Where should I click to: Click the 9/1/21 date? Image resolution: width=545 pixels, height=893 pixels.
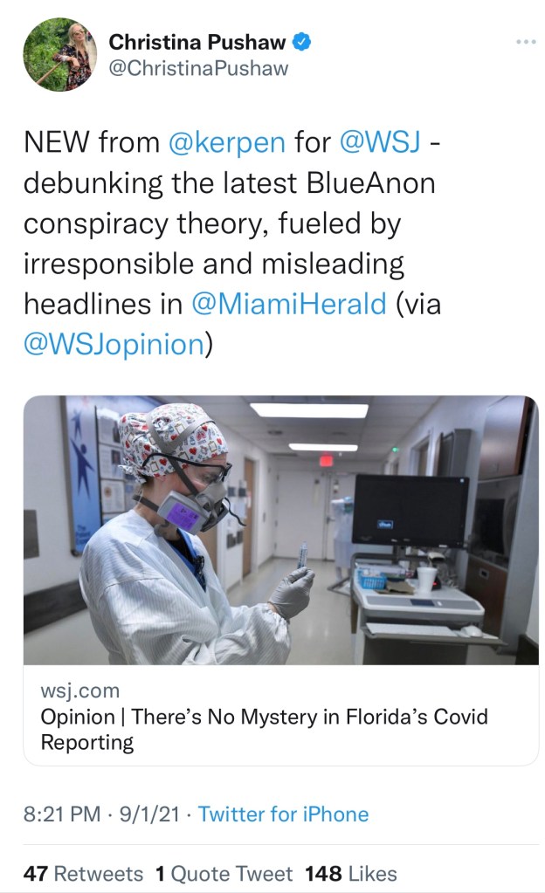[x=150, y=814]
